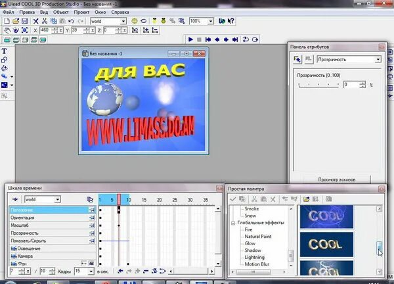Viewport: 394px width, 284px height.
Task: Click the Просмотр эскизов button
Action: pyautogui.click(x=337, y=179)
